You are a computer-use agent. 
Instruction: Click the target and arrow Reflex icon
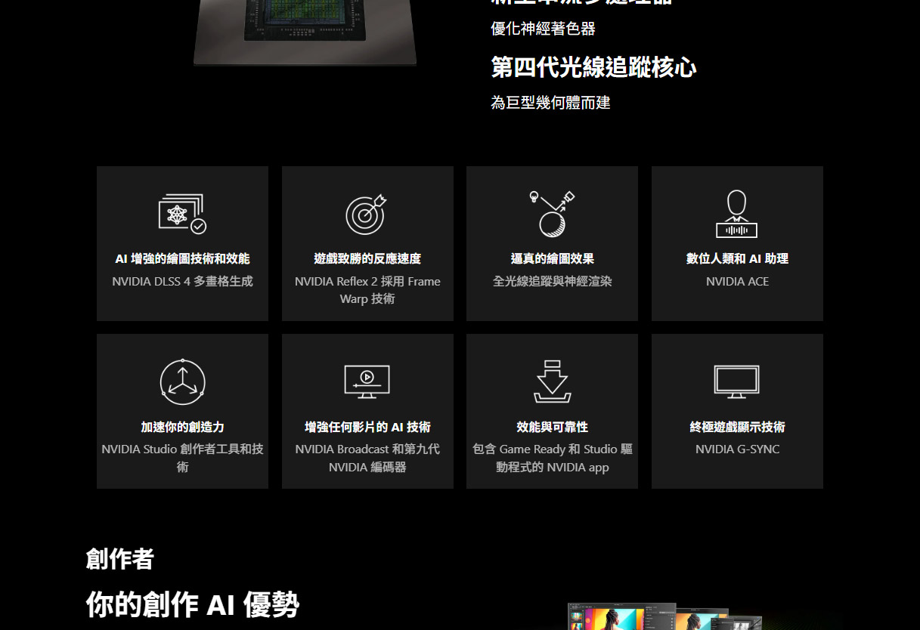(367, 215)
